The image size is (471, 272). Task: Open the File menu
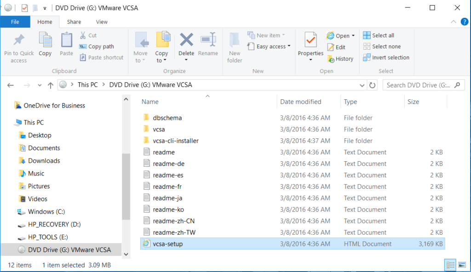tap(15, 22)
